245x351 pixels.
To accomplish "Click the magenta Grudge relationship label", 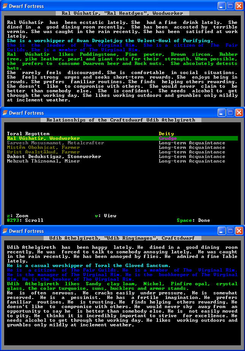I will pos(168,138).
